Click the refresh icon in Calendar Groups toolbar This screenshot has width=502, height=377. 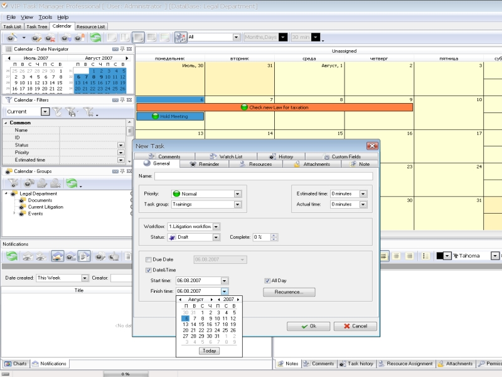(72, 183)
